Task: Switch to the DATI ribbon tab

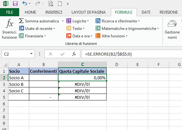Action: (x=146, y=12)
